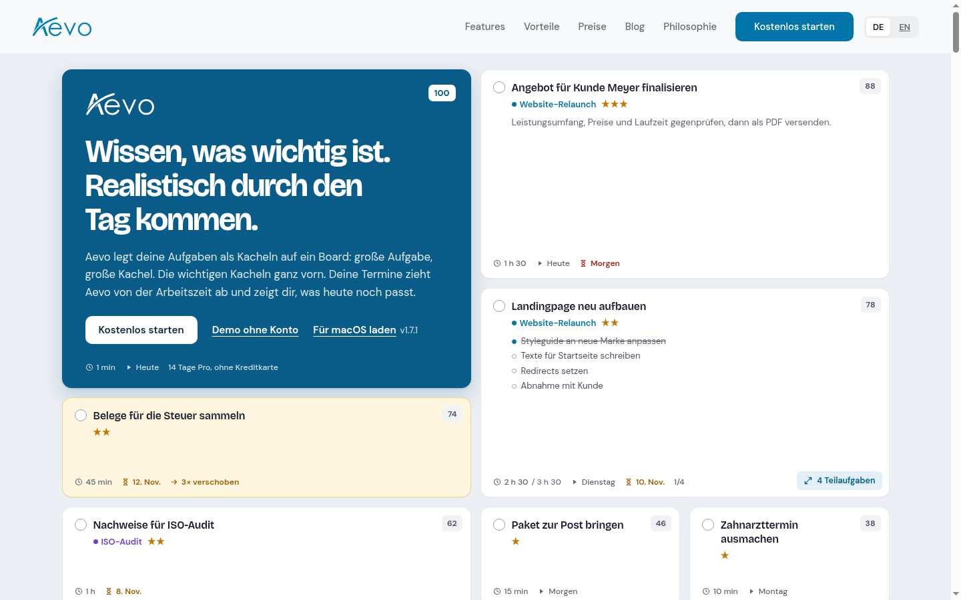Switch the language to EN

pyautogui.click(x=905, y=27)
